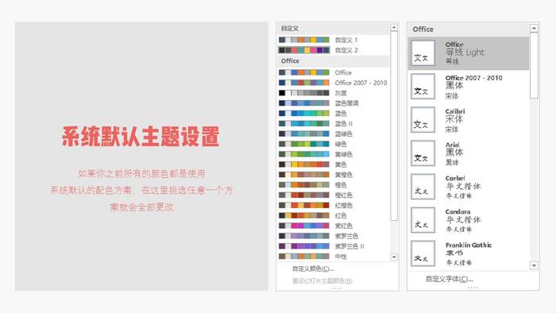Viewport: 556px width, 313px height.
Task: Click font list scroll up arrow
Action: pyautogui.click(x=534, y=28)
